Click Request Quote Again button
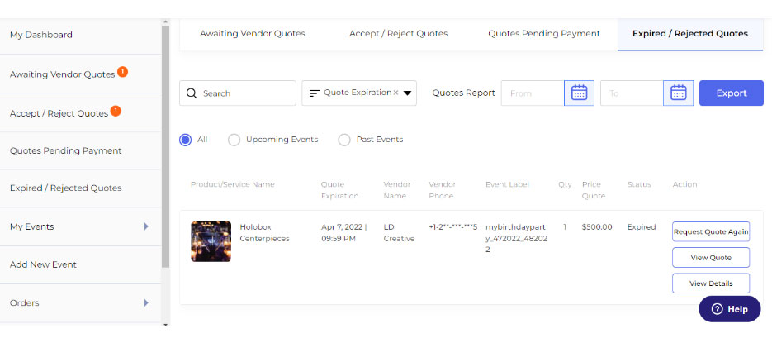 click(x=711, y=231)
